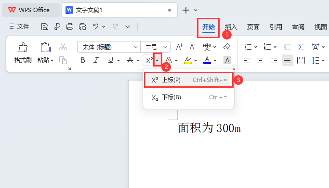Align text right

(x=274, y=60)
